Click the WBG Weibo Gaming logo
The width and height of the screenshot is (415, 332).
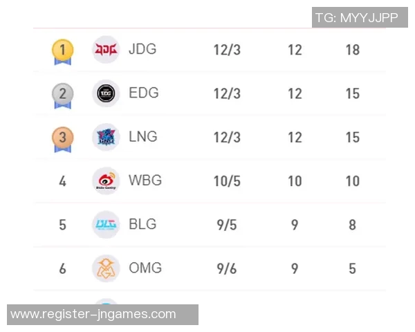point(106,181)
